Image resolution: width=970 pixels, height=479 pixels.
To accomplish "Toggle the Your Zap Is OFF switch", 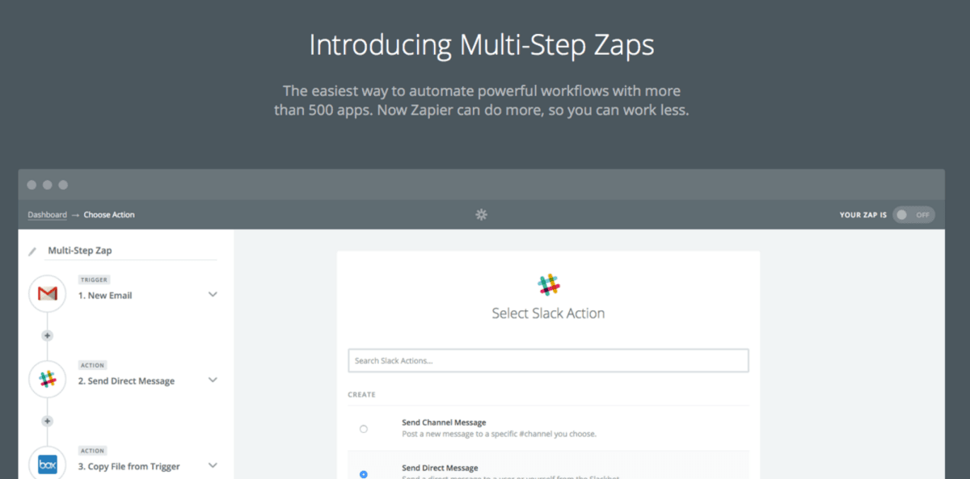I will point(914,215).
